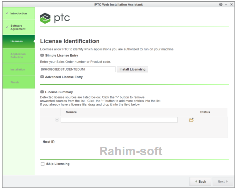The width and height of the screenshot is (237, 190).
Task: Click the PTC logo
Action: tap(55, 18)
